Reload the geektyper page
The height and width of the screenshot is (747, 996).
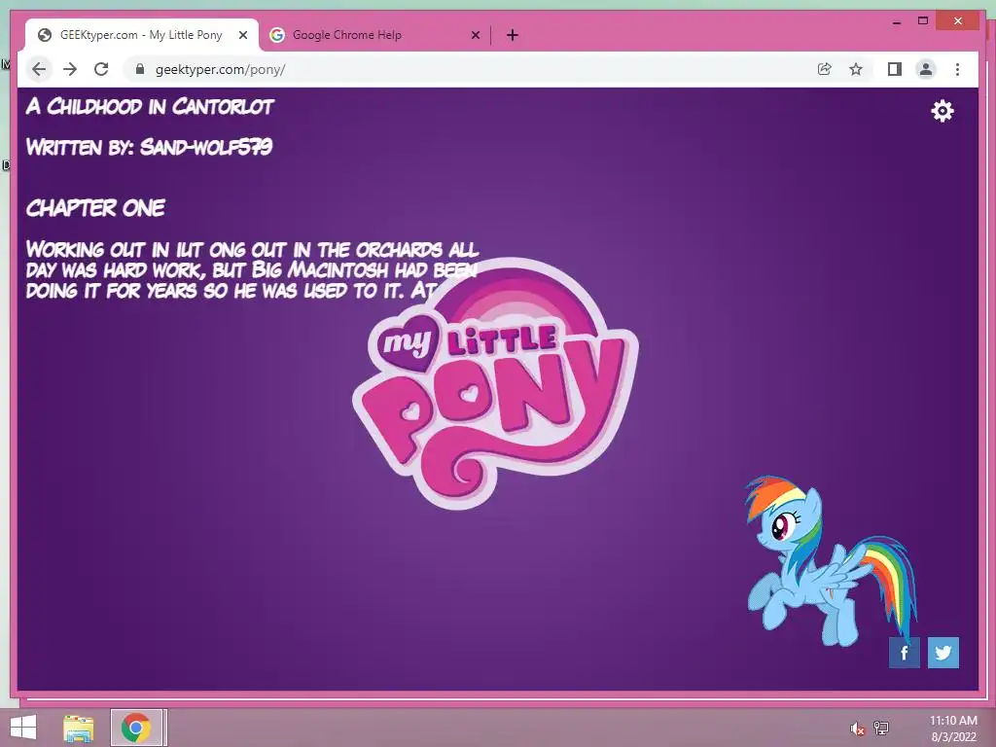[x=101, y=69]
